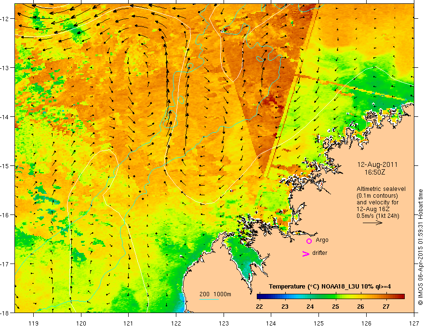This screenshot has height=327, width=424.
Task: Click the 'drifter' legend label
Action: [x=319, y=253]
